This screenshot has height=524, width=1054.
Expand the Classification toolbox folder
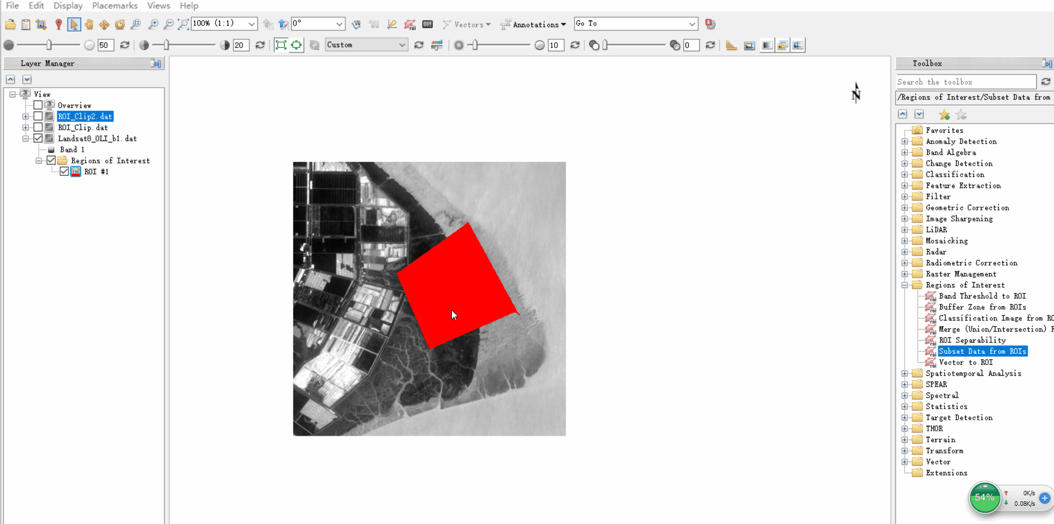[905, 174]
